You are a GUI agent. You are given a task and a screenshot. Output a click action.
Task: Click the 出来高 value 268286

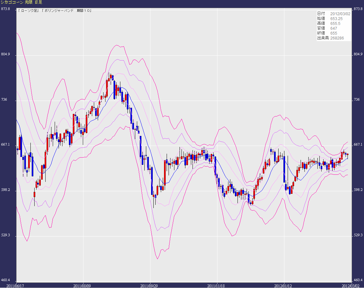pyautogui.click(x=337, y=38)
